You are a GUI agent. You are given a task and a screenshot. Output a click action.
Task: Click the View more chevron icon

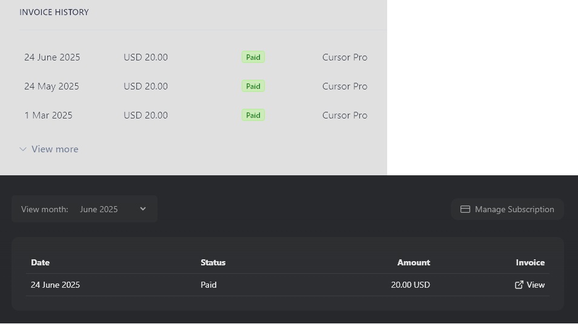click(x=23, y=149)
